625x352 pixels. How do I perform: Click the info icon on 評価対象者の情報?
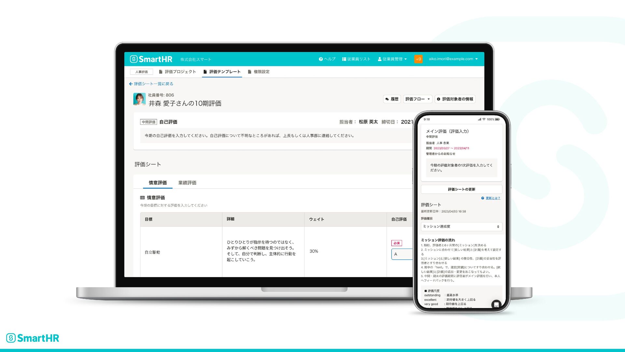[x=438, y=99]
